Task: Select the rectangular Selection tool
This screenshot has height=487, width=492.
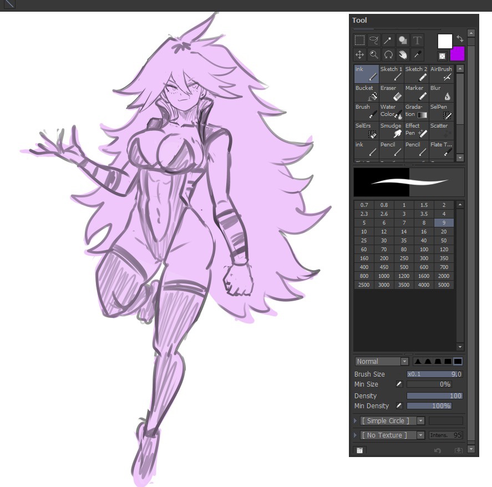Action: pos(359,40)
